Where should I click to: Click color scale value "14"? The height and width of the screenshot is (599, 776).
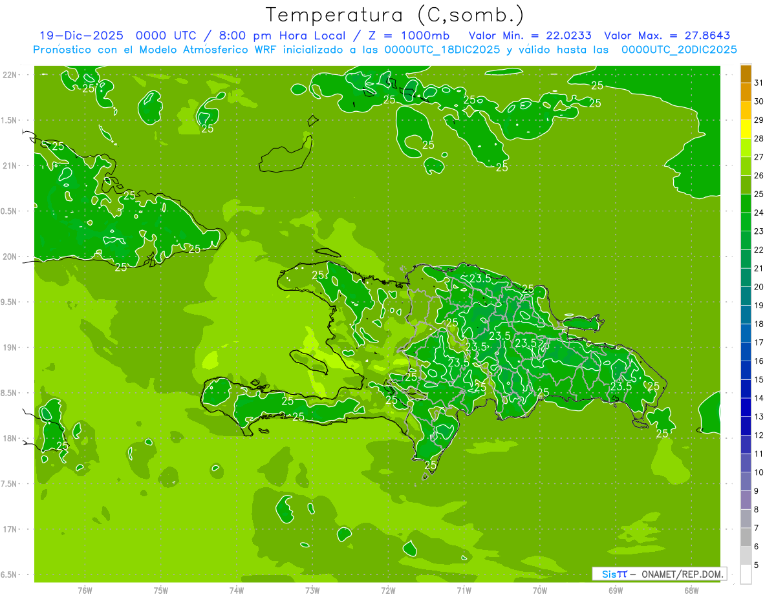(759, 398)
